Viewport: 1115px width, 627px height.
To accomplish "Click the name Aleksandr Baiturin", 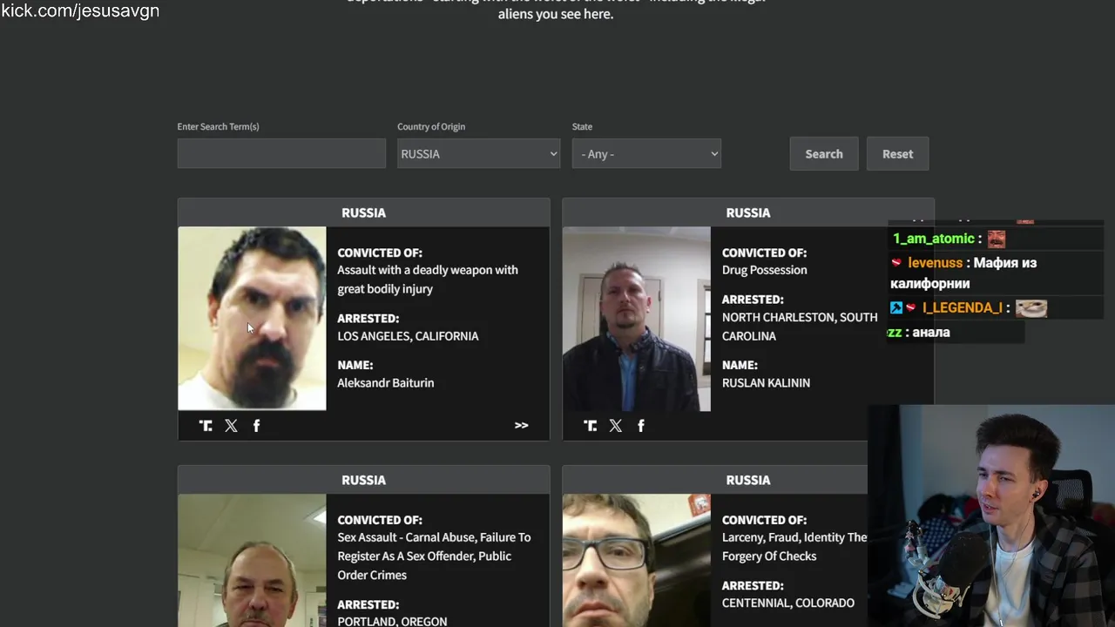I will tap(386, 383).
